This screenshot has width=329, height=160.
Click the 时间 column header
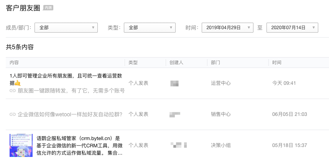click(277, 62)
